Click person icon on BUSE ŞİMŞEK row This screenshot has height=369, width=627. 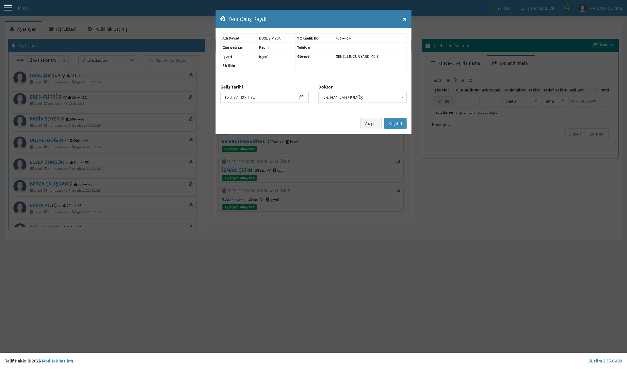[x=191, y=75]
